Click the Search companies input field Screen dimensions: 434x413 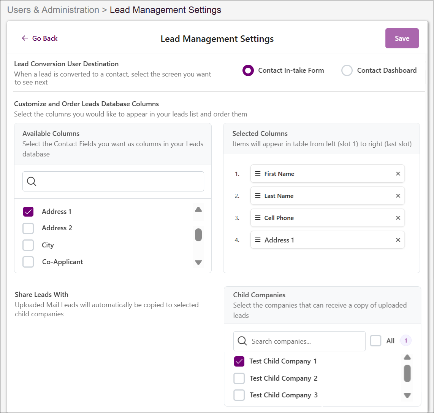pyautogui.click(x=299, y=341)
